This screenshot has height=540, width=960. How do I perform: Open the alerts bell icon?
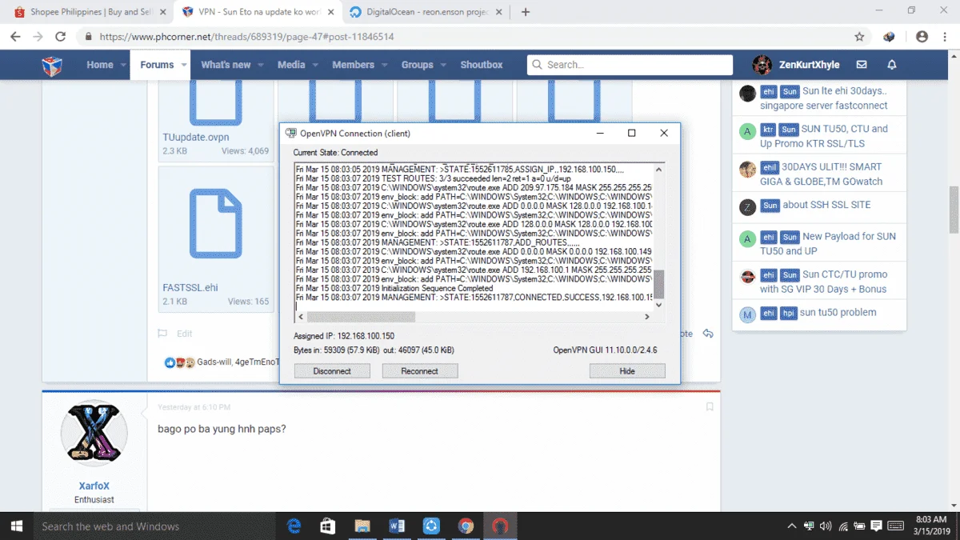pos(892,65)
